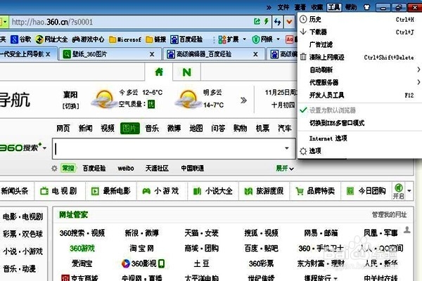The height and width of the screenshot is (281, 422).
Task: Click the green N icon tab
Action: tap(186, 72)
